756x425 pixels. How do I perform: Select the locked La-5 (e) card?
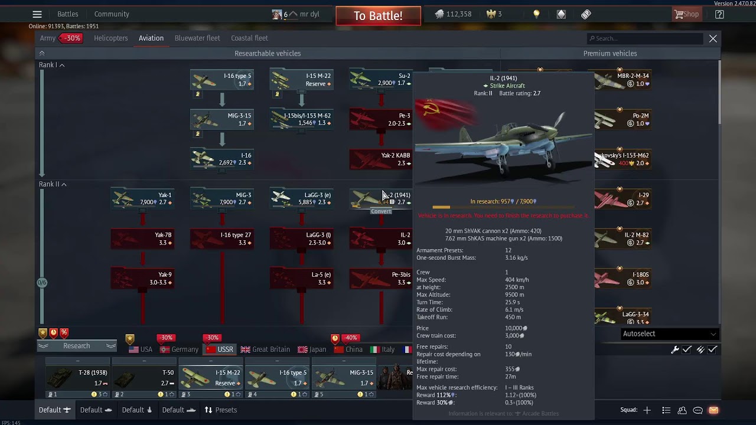301,278
